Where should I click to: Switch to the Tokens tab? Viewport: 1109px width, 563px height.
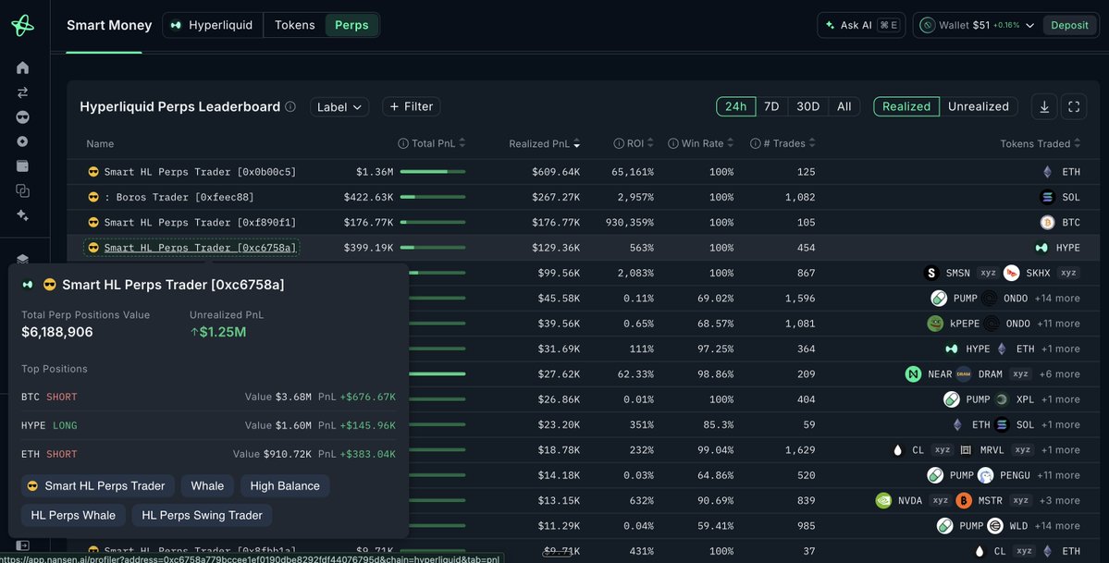coord(294,26)
